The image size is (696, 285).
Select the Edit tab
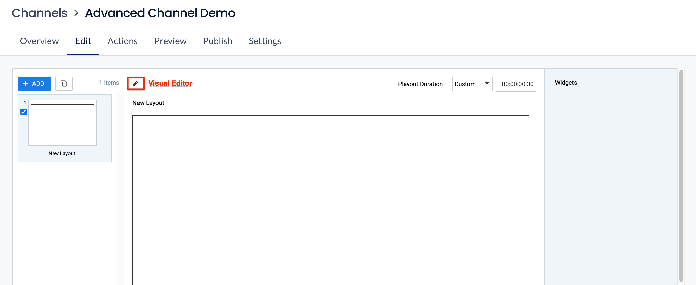click(x=83, y=41)
